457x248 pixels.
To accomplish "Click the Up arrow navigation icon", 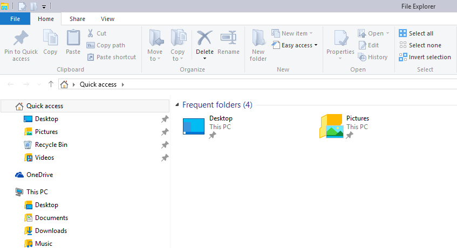I will coord(51,84).
